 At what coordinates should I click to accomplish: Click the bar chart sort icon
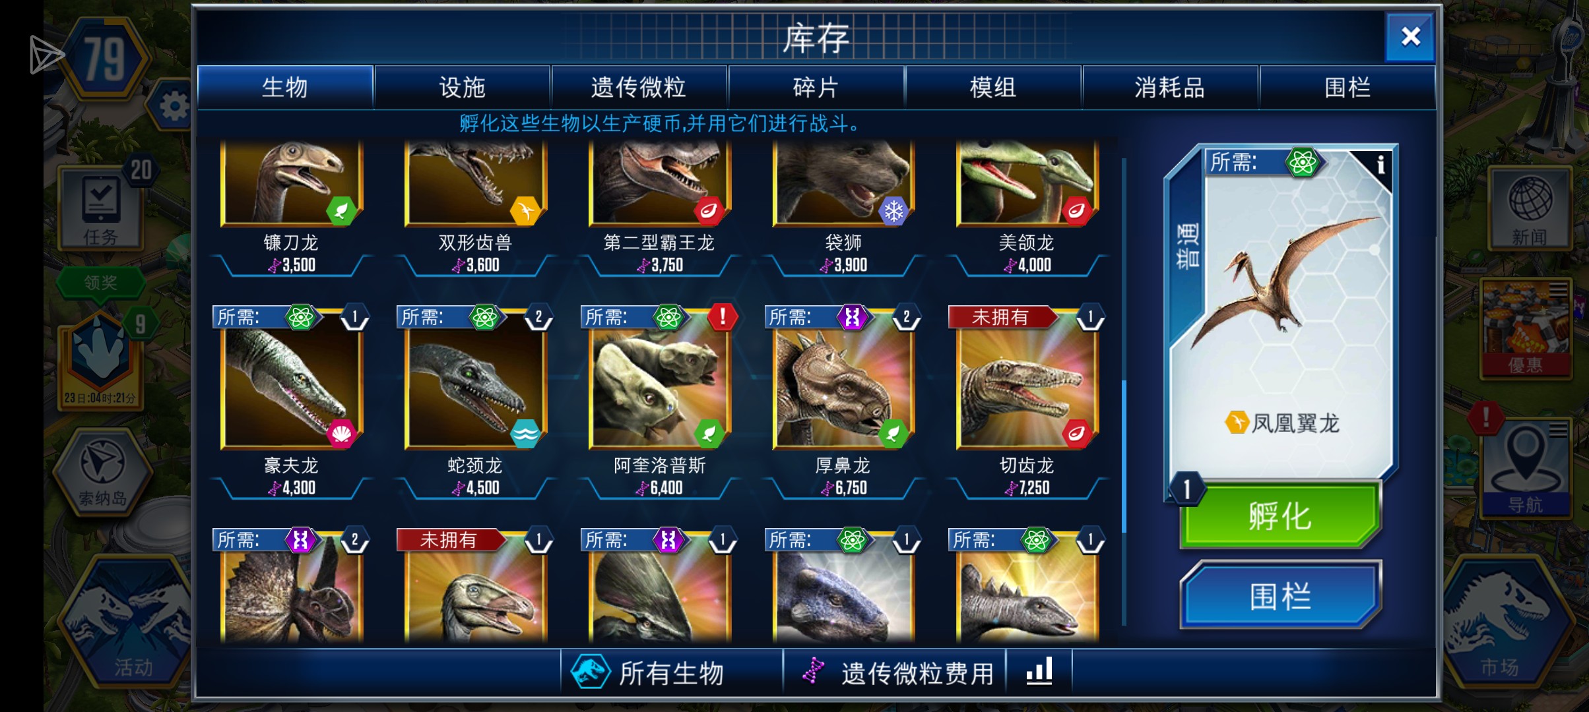point(1039,672)
